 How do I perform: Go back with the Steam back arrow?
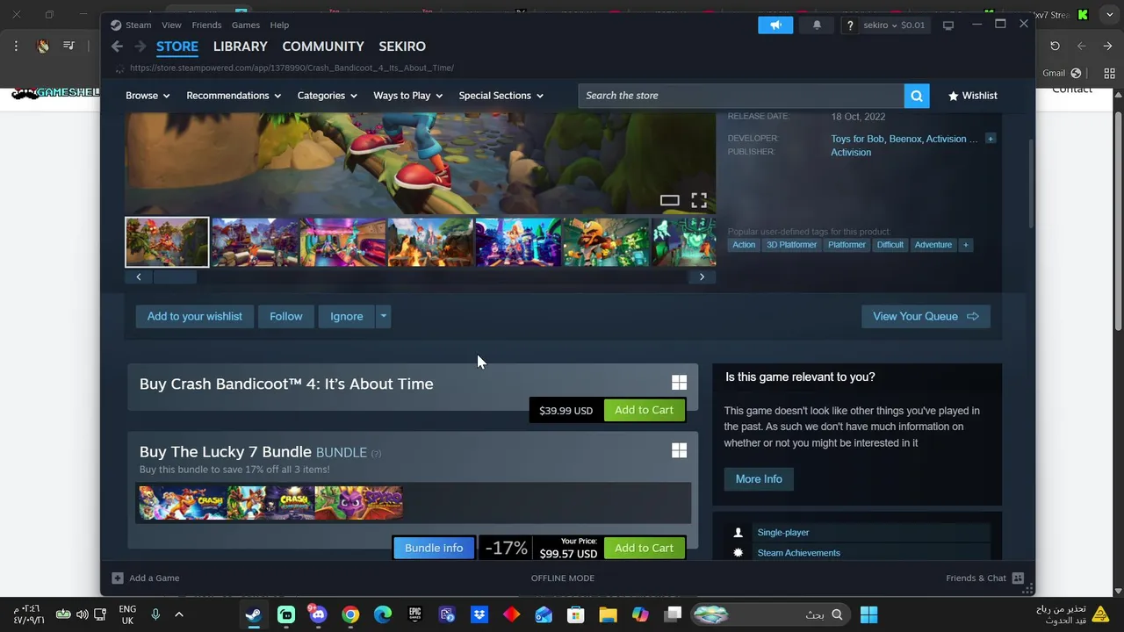click(117, 47)
